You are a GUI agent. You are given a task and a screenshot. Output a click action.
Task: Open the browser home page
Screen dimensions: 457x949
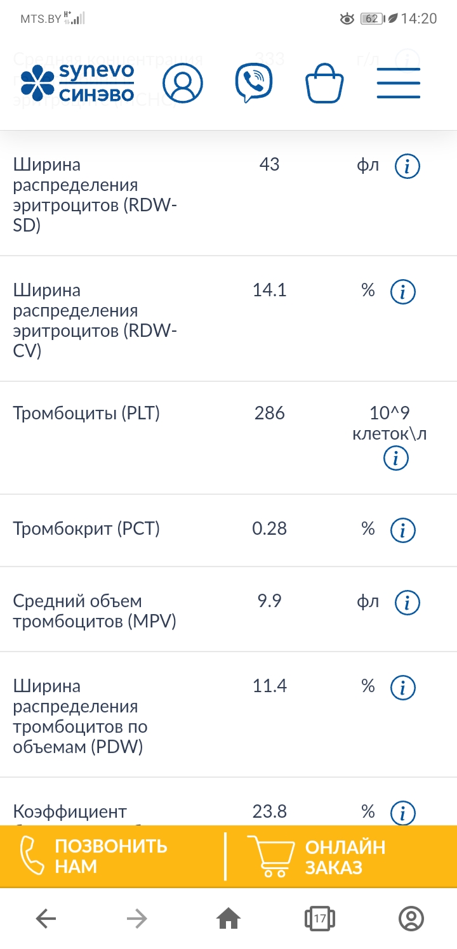228,918
